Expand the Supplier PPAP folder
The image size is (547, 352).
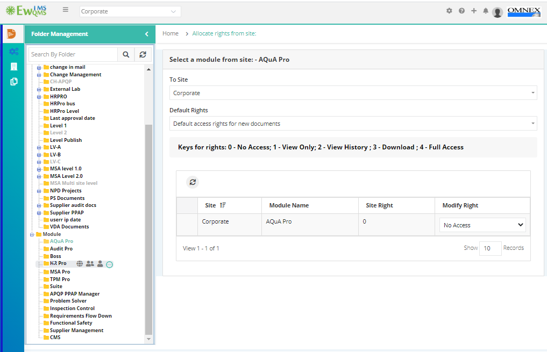39,213
